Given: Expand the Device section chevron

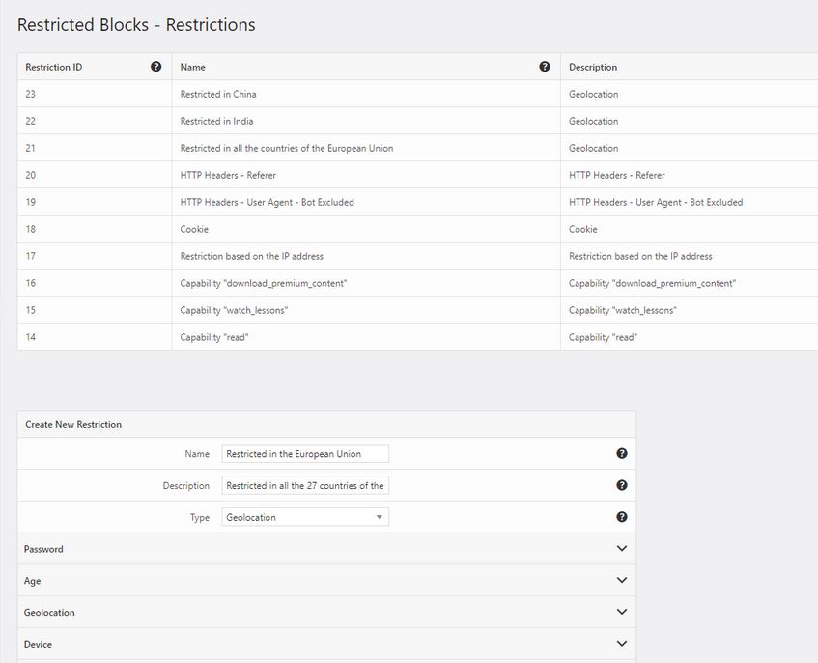Looking at the screenshot, I should pyautogui.click(x=622, y=643).
